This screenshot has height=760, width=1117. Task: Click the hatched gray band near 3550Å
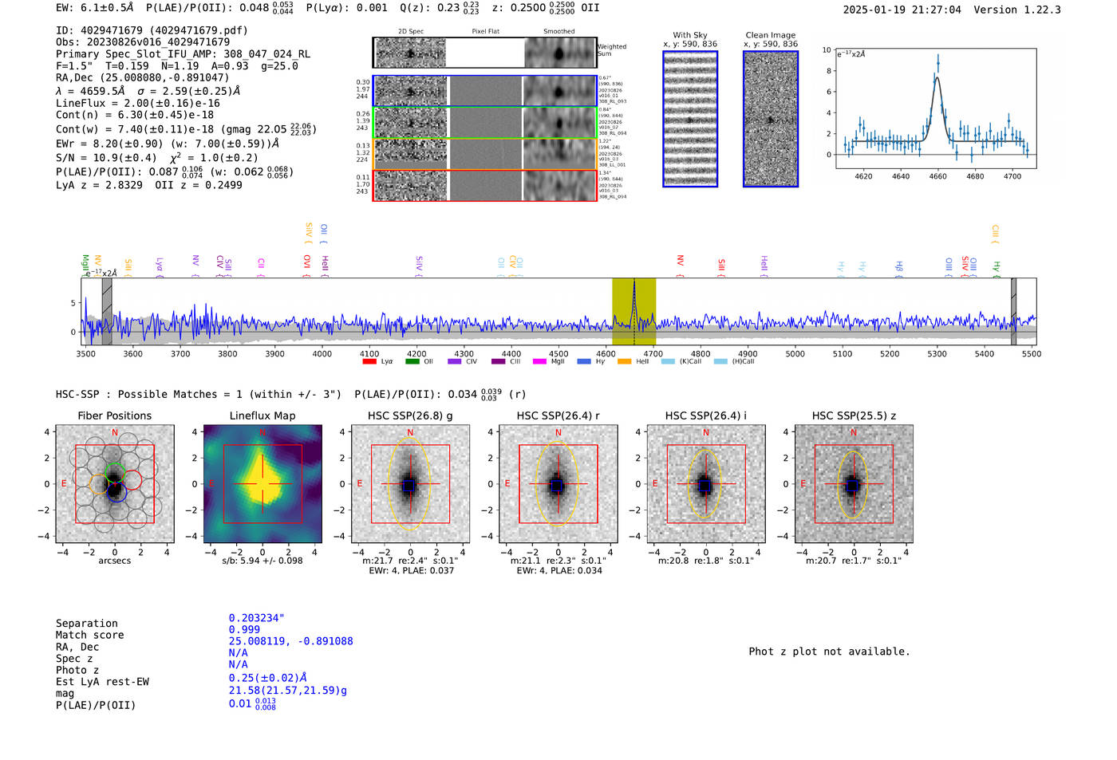click(107, 312)
